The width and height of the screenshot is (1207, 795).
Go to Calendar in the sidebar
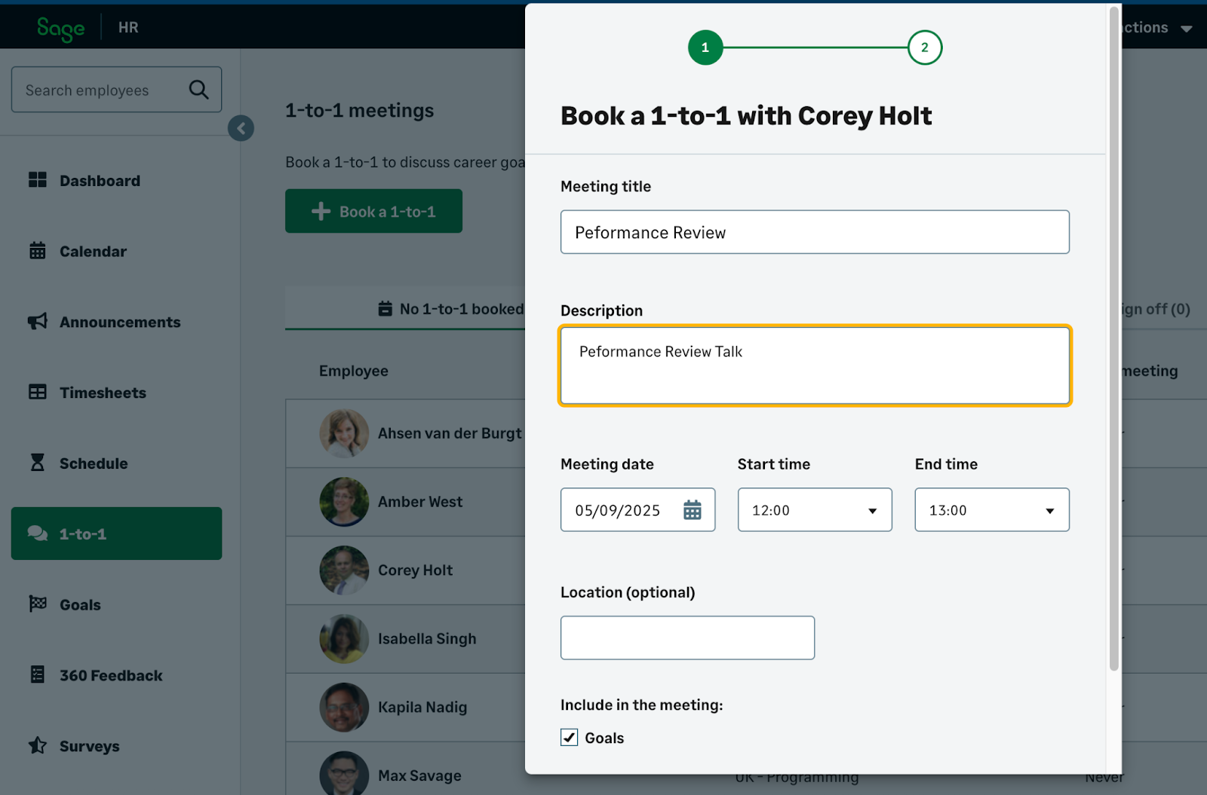click(x=116, y=252)
